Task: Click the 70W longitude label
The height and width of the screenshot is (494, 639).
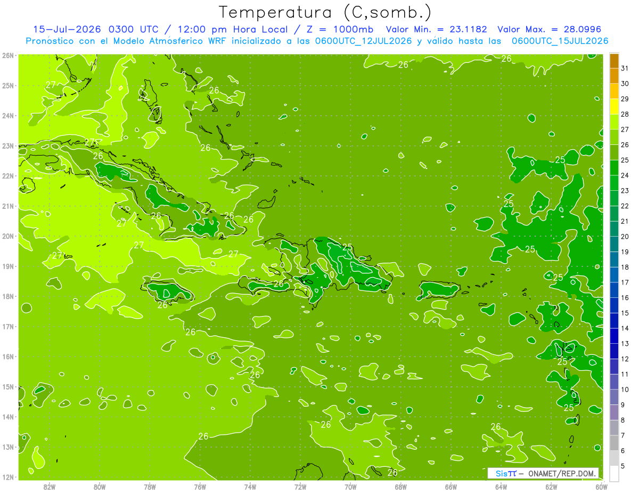Action: click(x=350, y=487)
